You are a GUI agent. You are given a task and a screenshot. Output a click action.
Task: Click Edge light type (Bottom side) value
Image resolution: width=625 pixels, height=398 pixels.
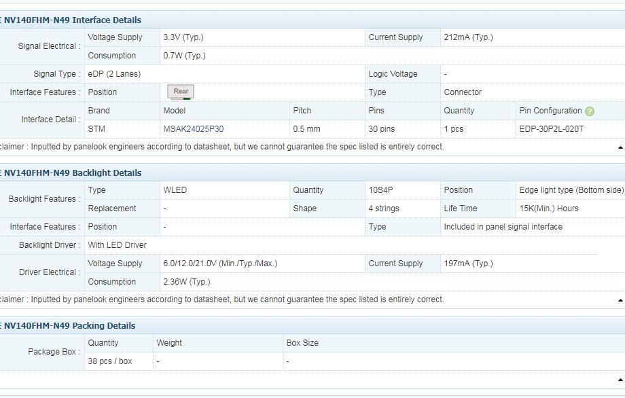pos(571,190)
